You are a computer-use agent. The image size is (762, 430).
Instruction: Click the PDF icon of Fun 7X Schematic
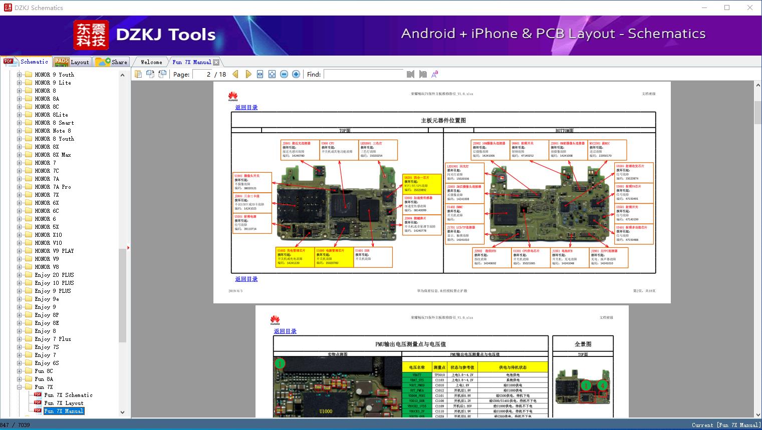click(38, 395)
